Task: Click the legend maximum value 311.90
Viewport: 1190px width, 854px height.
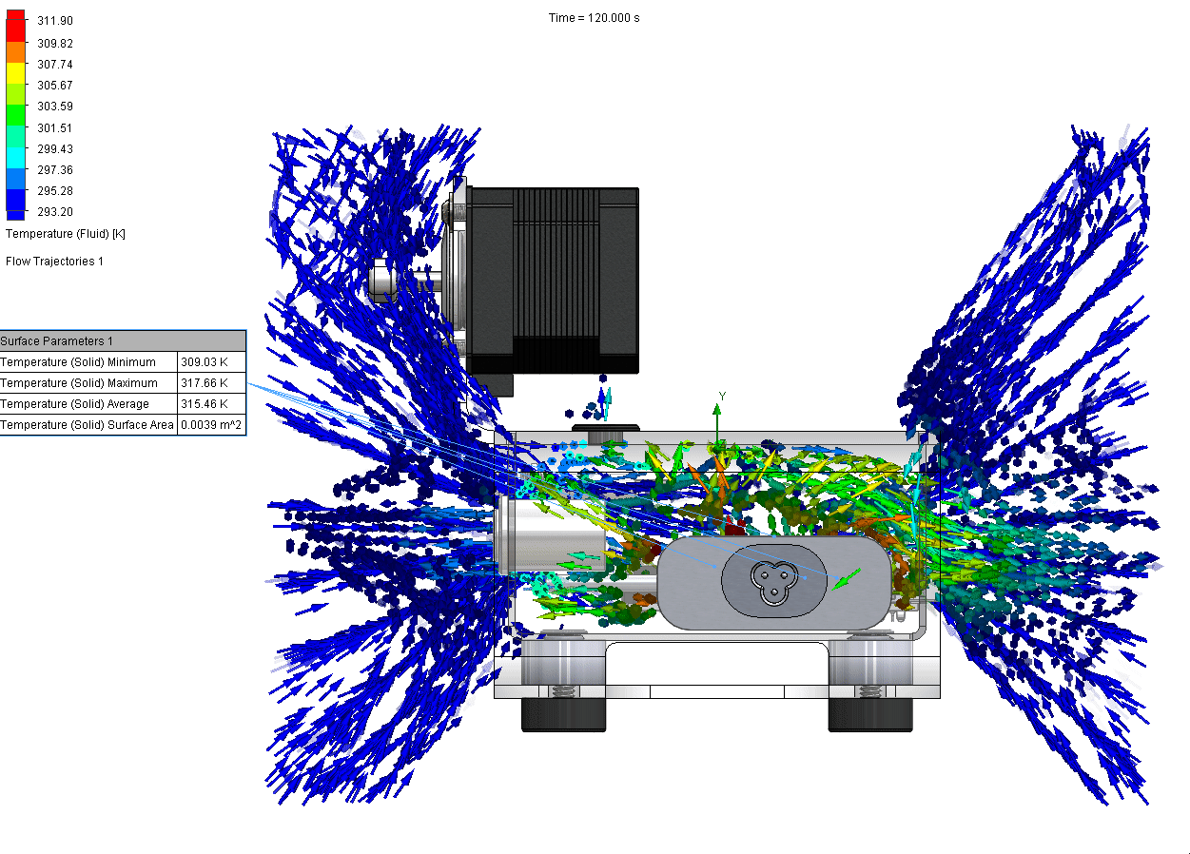Action: [55, 21]
